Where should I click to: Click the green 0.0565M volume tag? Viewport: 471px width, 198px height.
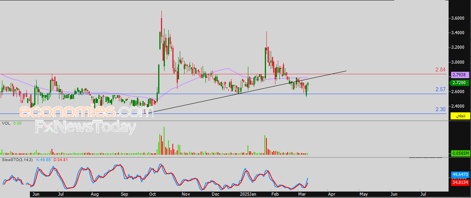click(460, 153)
